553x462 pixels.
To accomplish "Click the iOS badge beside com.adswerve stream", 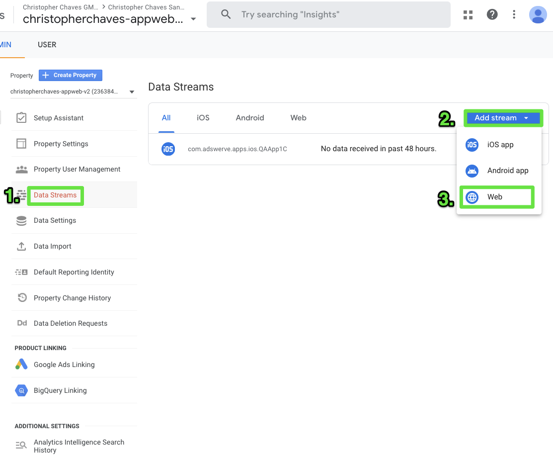I will click(x=168, y=149).
